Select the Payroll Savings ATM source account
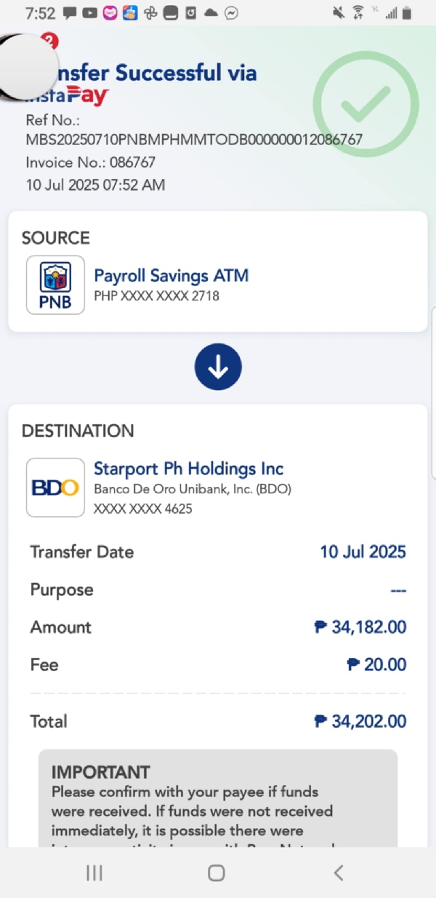436x898 pixels. pyautogui.click(x=171, y=276)
